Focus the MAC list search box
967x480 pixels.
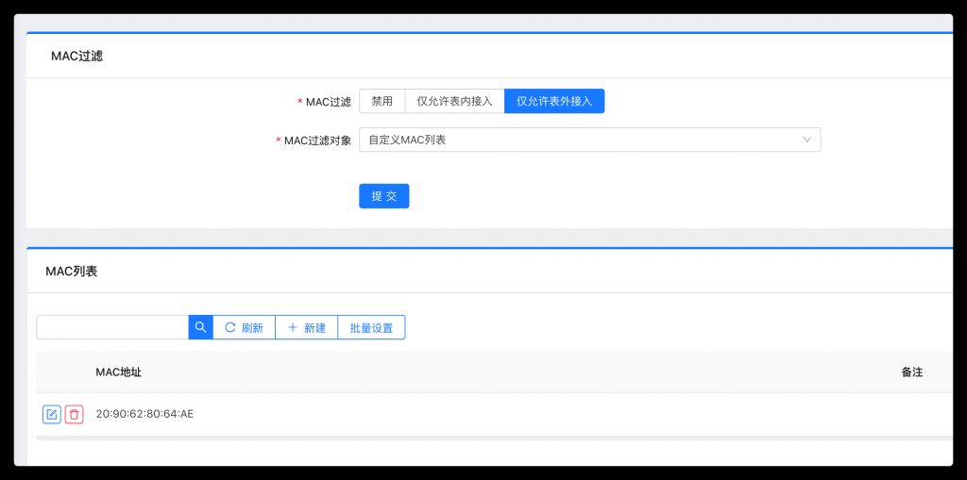tap(112, 327)
